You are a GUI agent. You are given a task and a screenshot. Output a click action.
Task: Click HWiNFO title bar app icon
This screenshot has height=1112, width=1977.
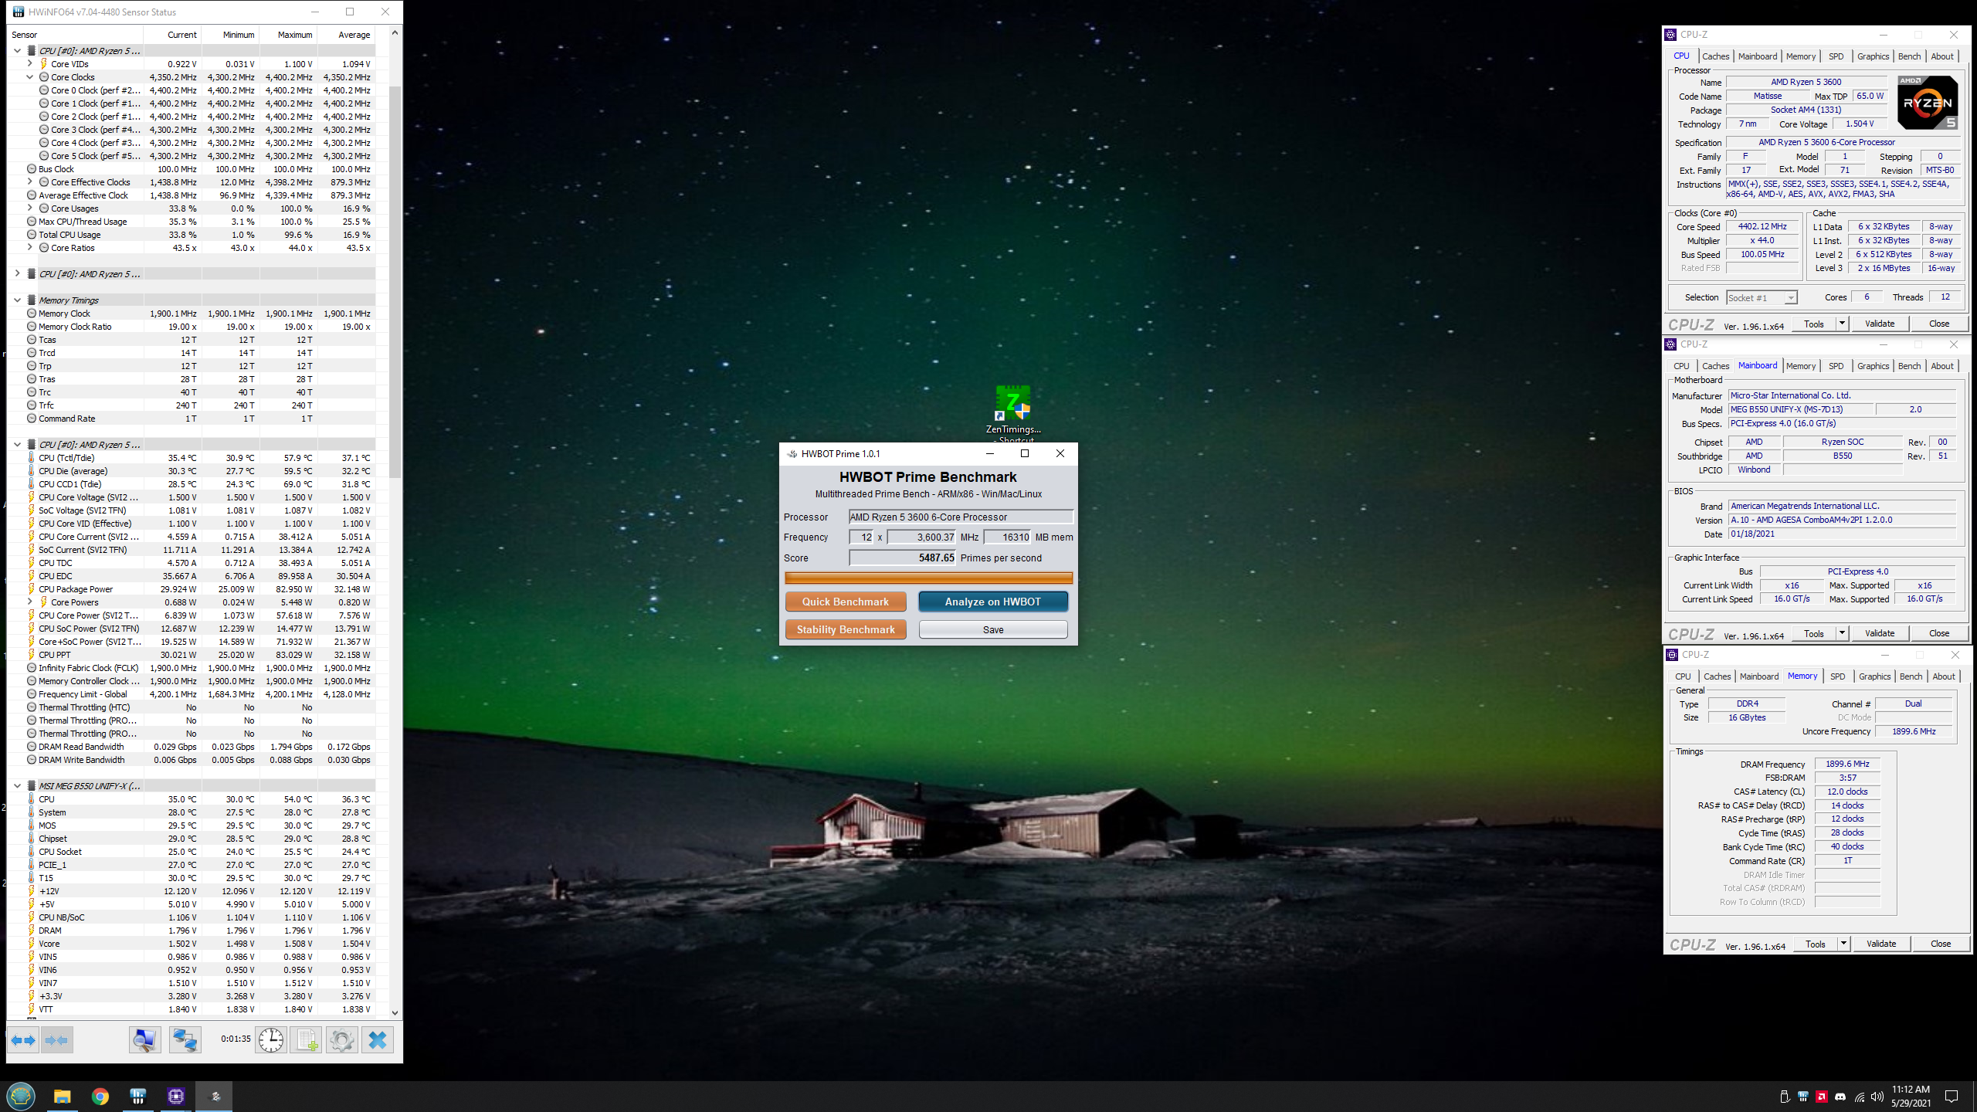(x=18, y=12)
